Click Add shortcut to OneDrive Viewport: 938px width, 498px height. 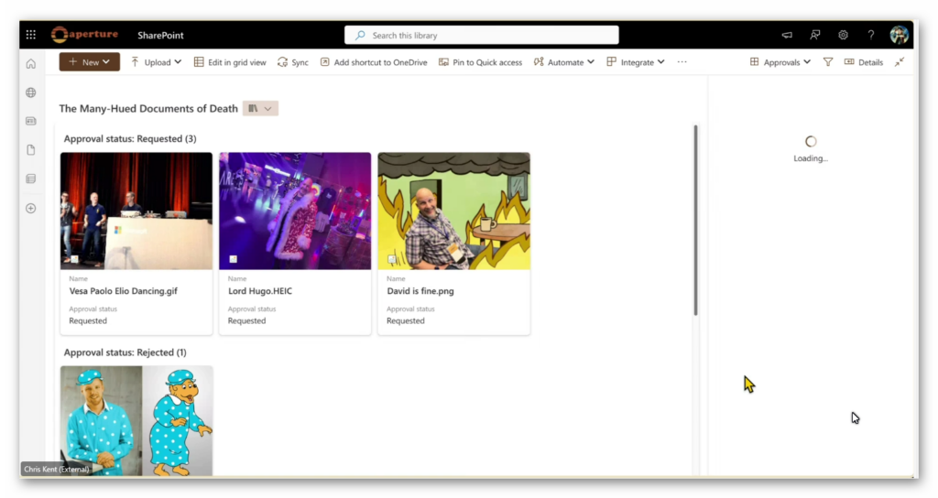(x=373, y=62)
